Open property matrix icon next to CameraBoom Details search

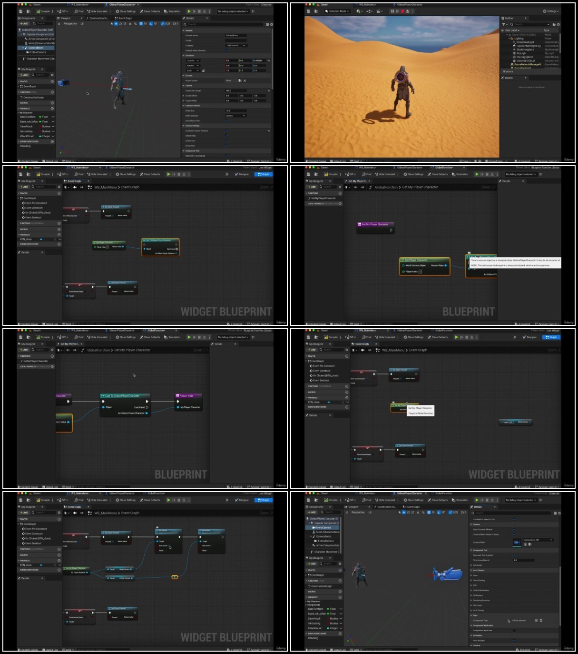tap(267, 24)
